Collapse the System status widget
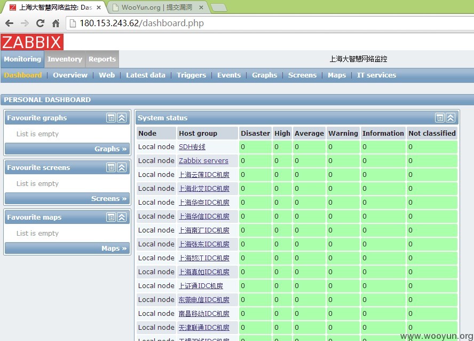 (x=451, y=118)
